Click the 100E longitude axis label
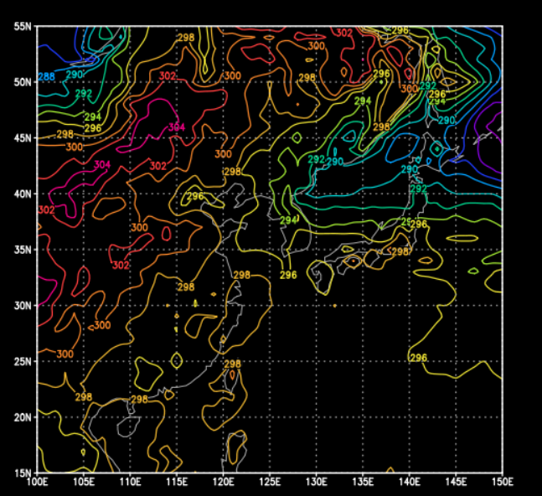This screenshot has height=496, width=542. (37, 483)
